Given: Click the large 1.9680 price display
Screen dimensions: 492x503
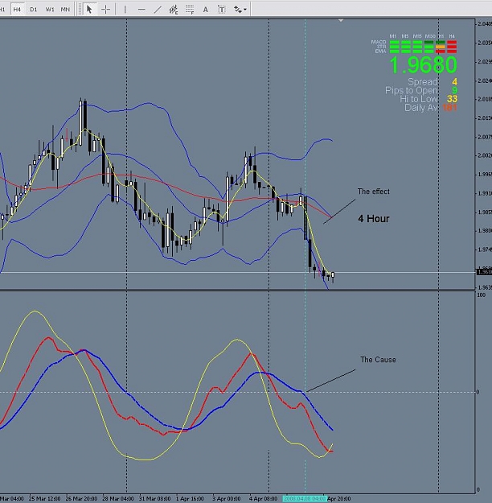Looking at the screenshot, I should (423, 65).
